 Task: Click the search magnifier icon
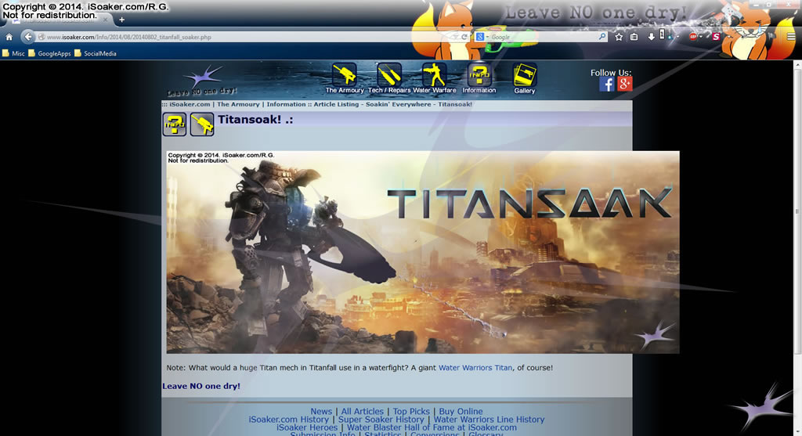[x=602, y=37]
